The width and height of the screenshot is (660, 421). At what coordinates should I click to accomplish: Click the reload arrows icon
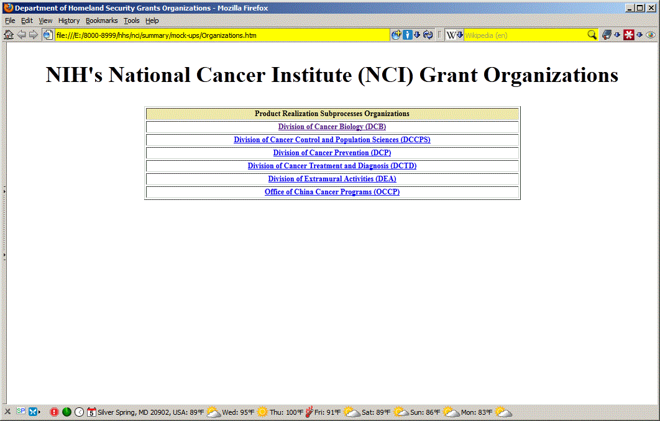click(428, 35)
